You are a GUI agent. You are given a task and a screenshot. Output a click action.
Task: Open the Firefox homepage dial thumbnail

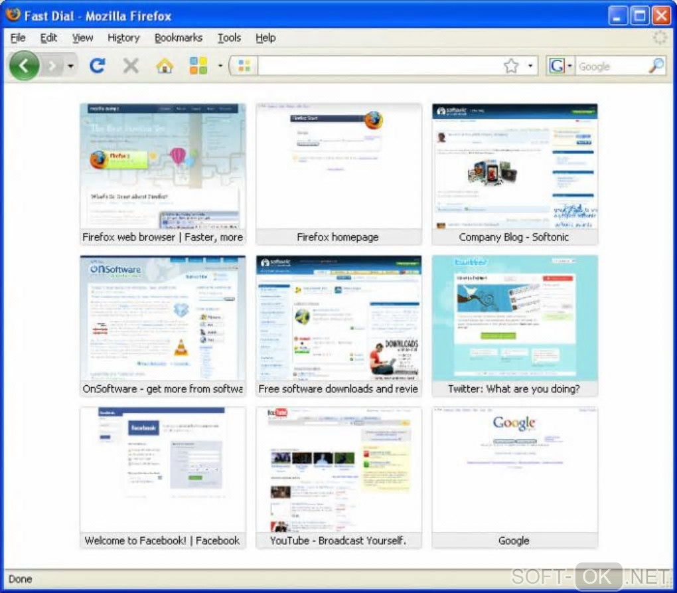pyautogui.click(x=338, y=166)
